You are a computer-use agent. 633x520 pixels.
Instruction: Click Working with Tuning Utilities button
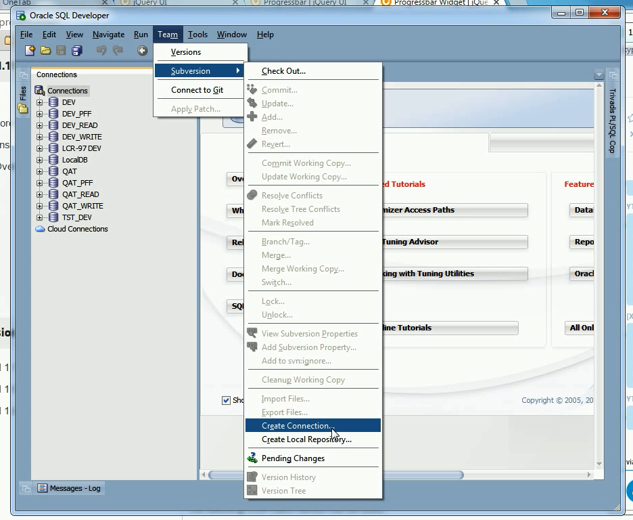click(x=454, y=274)
